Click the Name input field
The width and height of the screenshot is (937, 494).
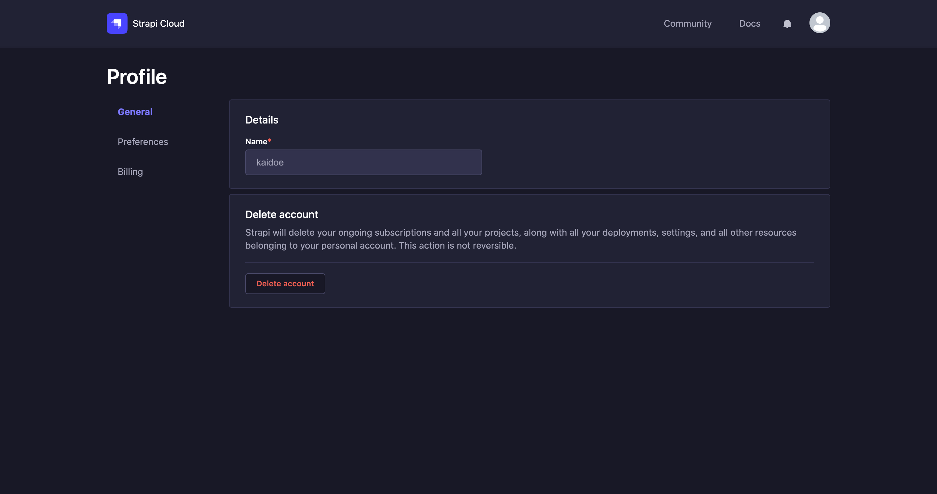[364, 162]
